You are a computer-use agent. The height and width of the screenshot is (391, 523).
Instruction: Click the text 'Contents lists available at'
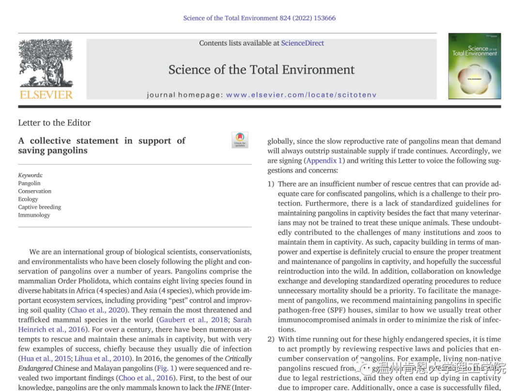coord(239,43)
